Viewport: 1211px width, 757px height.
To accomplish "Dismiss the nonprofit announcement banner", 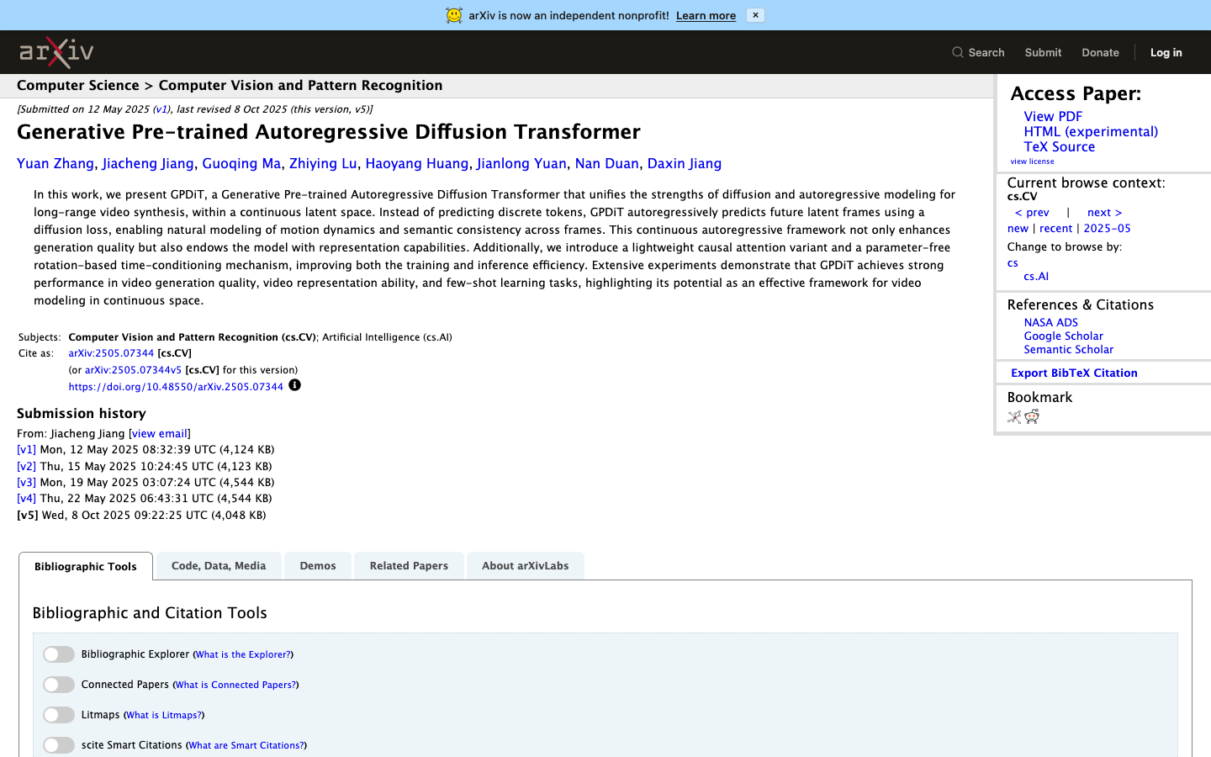I will (755, 15).
